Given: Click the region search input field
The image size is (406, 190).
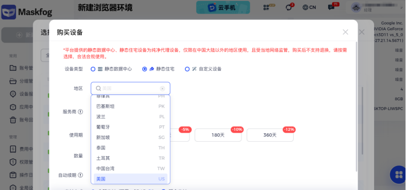Looking at the screenshot, I should pyautogui.click(x=130, y=88).
